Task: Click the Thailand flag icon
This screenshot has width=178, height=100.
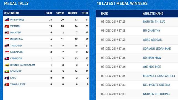Action: 7,45
